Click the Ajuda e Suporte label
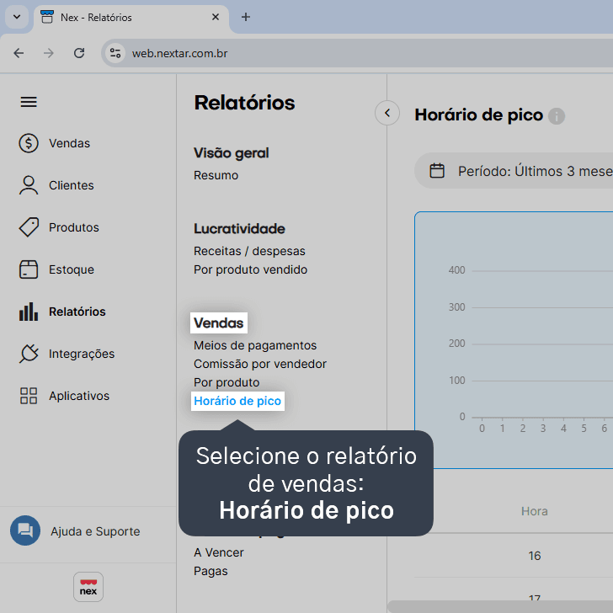The image size is (613, 613). (x=95, y=531)
